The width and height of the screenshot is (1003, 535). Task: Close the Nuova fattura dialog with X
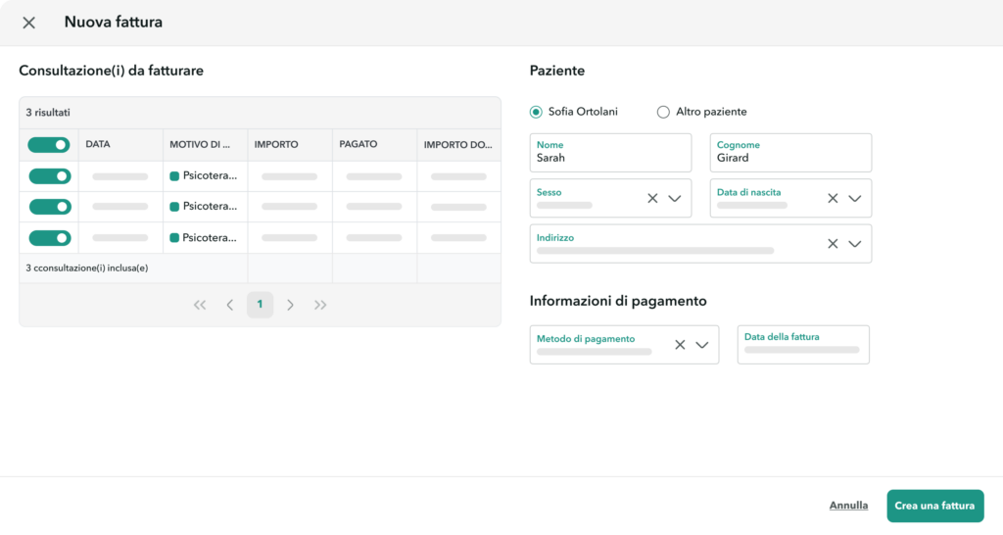coord(28,24)
